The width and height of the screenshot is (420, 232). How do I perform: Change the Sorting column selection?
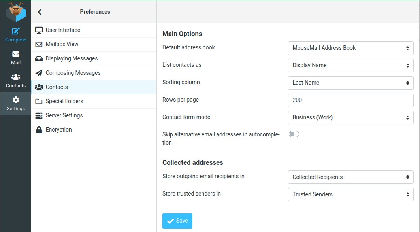click(350, 83)
